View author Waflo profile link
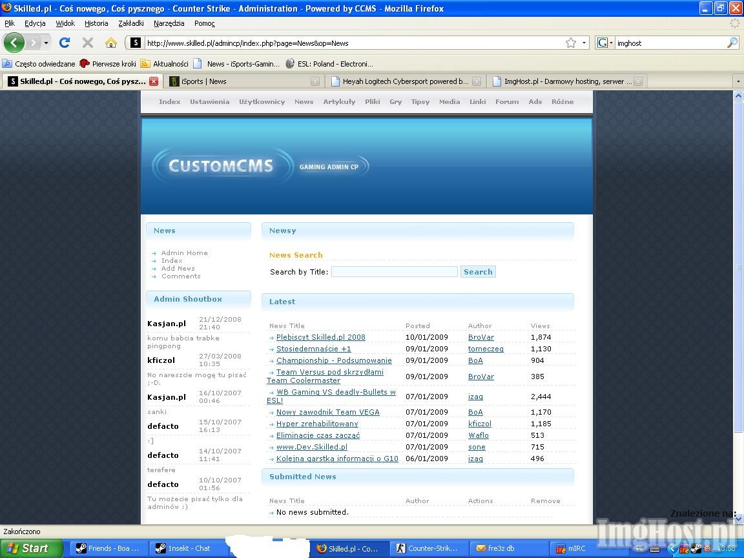 tap(479, 435)
